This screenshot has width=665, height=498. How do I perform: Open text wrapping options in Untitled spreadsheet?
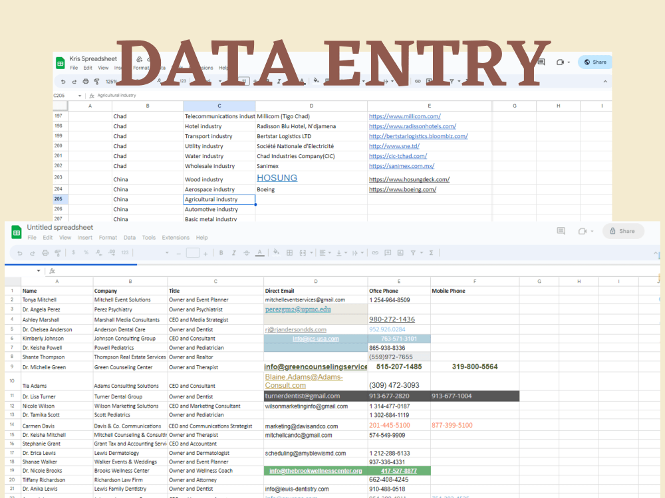[x=358, y=253]
